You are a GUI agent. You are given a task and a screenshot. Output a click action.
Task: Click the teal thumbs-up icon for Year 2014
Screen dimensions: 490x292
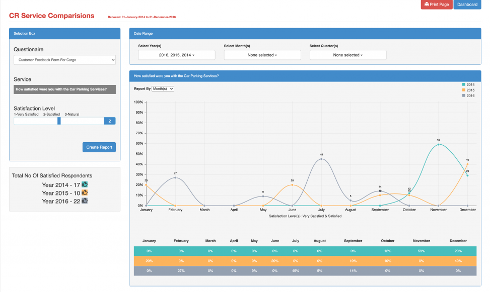[x=85, y=184]
